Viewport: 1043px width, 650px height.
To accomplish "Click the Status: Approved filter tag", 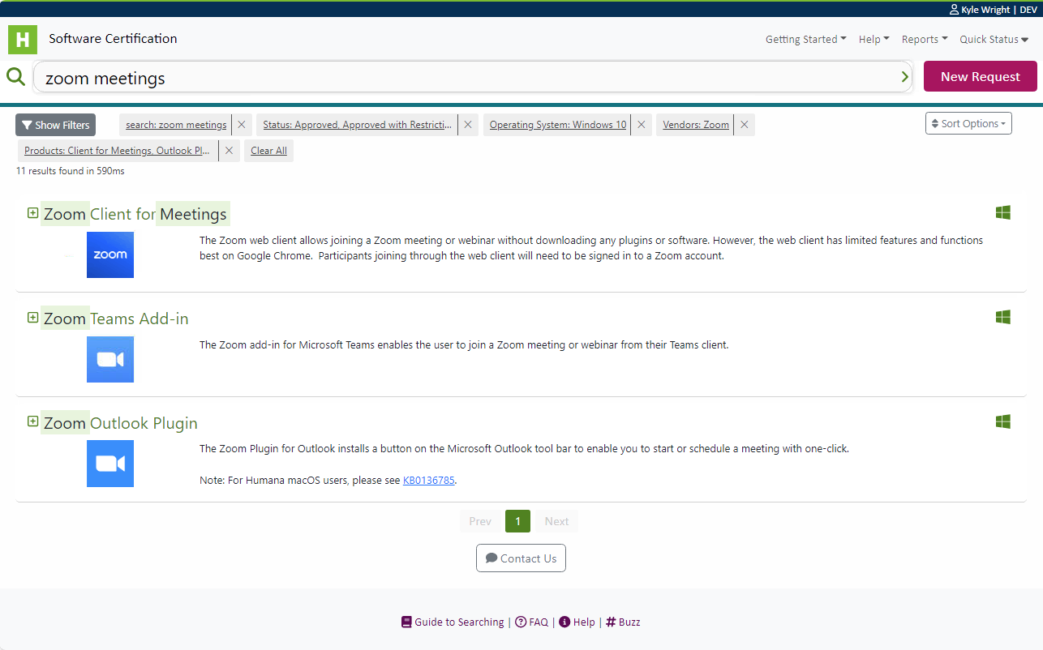I will (x=358, y=125).
